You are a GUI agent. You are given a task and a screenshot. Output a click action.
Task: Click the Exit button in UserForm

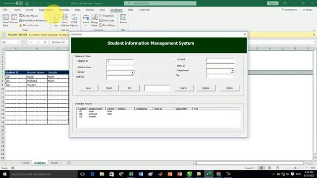point(130,88)
